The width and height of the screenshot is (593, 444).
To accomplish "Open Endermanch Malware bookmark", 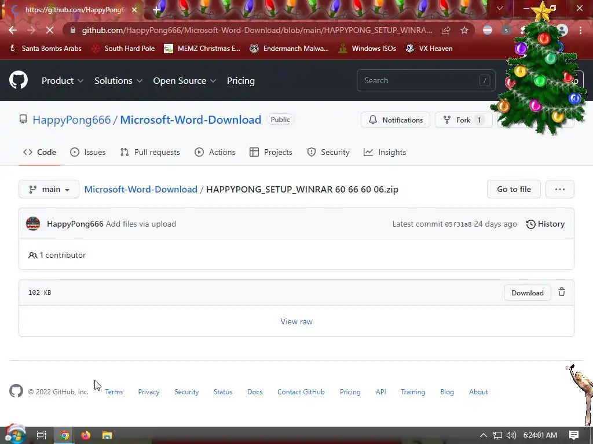I will 289,49.
